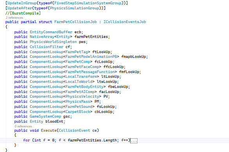
Task: Click the ecb field name
Action: 78,32
